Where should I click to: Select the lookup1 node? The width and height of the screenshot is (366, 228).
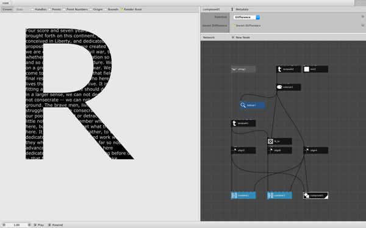coord(253,105)
